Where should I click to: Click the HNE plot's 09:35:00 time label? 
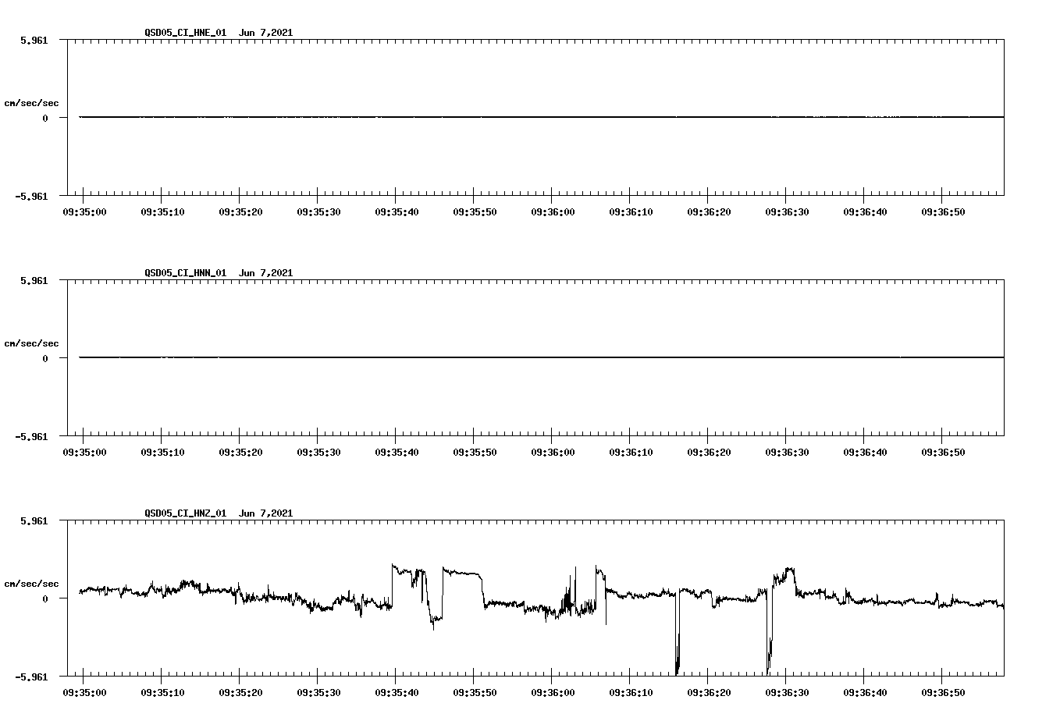click(x=84, y=211)
